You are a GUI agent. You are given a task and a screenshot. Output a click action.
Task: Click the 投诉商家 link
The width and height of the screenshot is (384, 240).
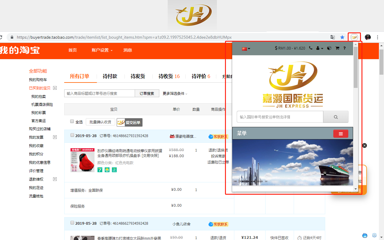coord(218,156)
